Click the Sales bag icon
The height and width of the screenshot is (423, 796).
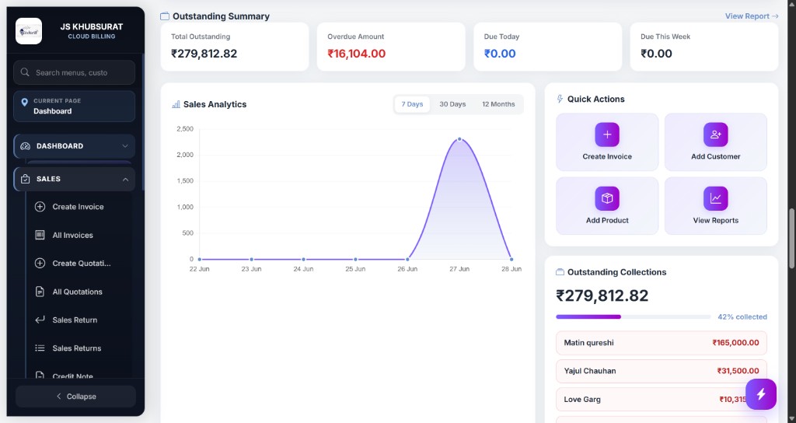(x=25, y=180)
